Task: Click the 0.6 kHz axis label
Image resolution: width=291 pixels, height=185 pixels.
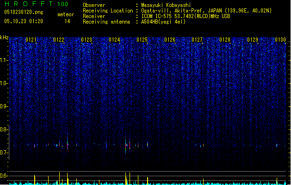Action: (4, 176)
